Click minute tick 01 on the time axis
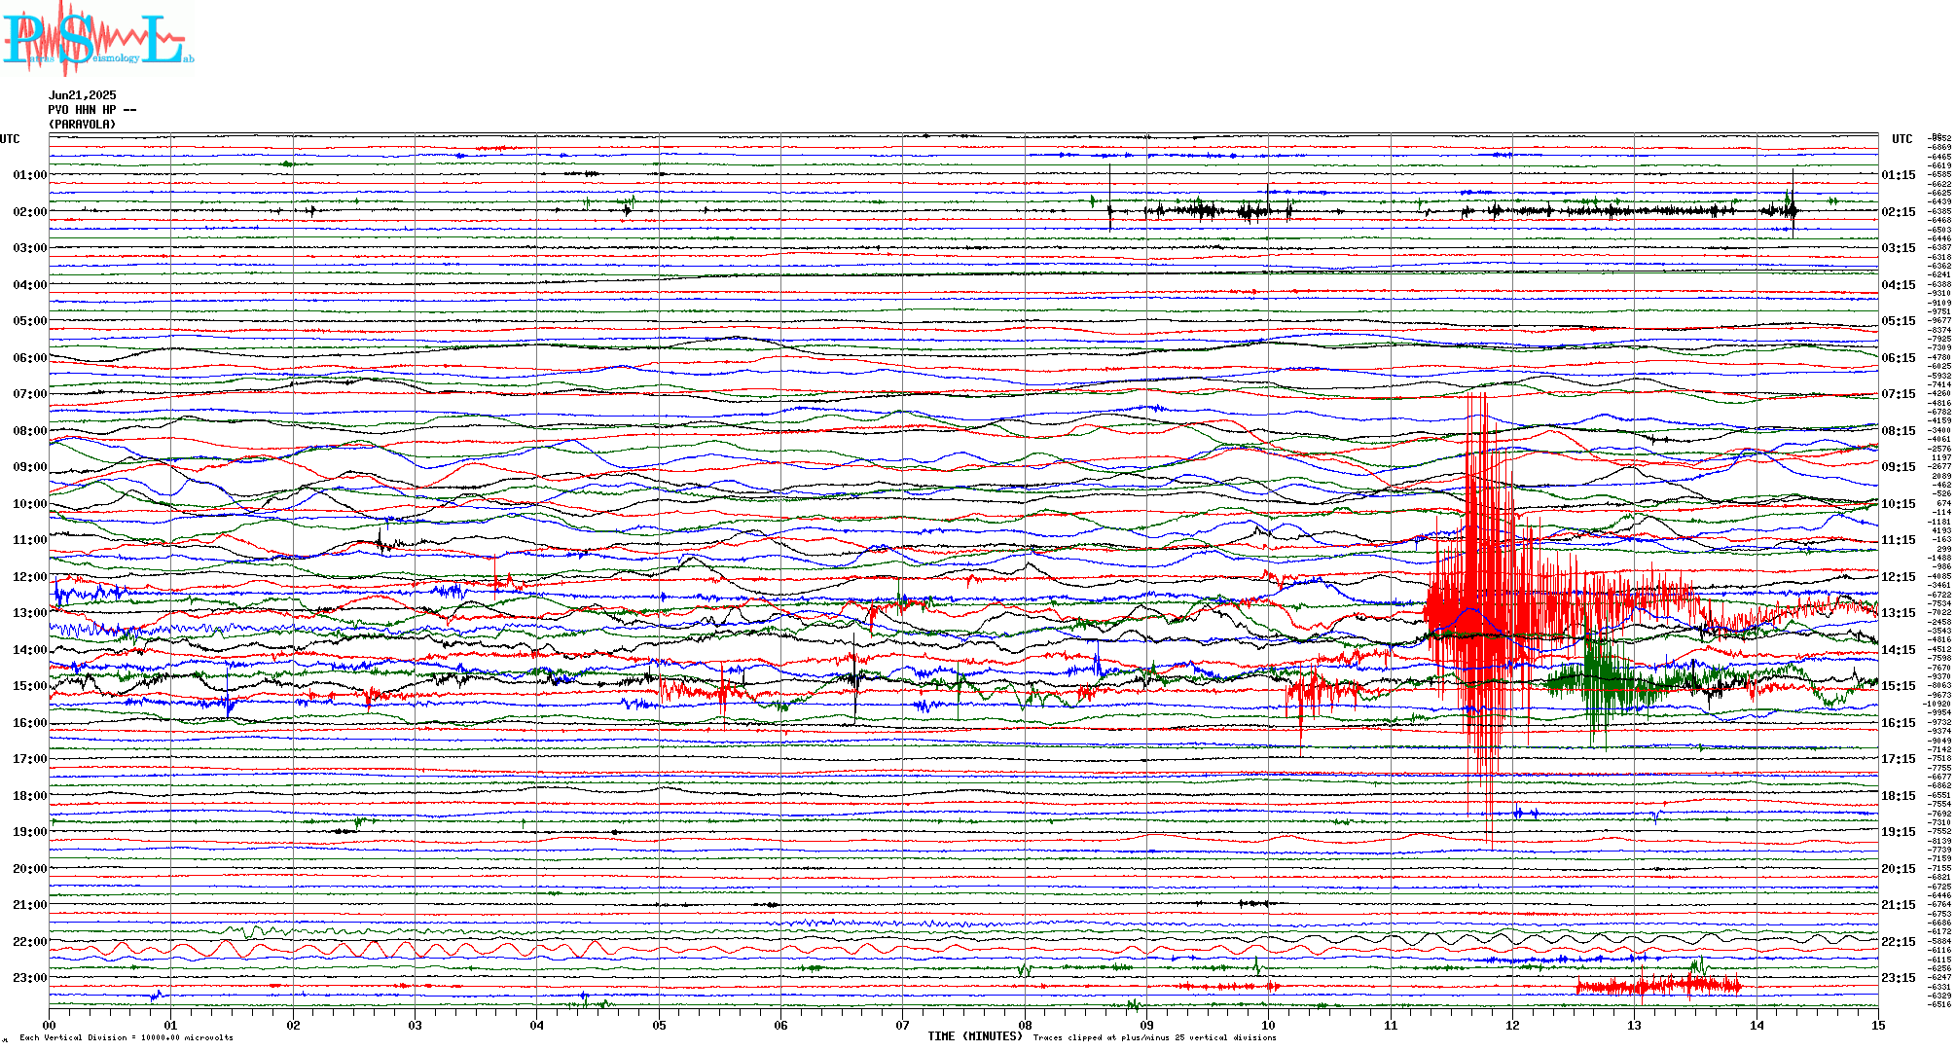 click(171, 1025)
